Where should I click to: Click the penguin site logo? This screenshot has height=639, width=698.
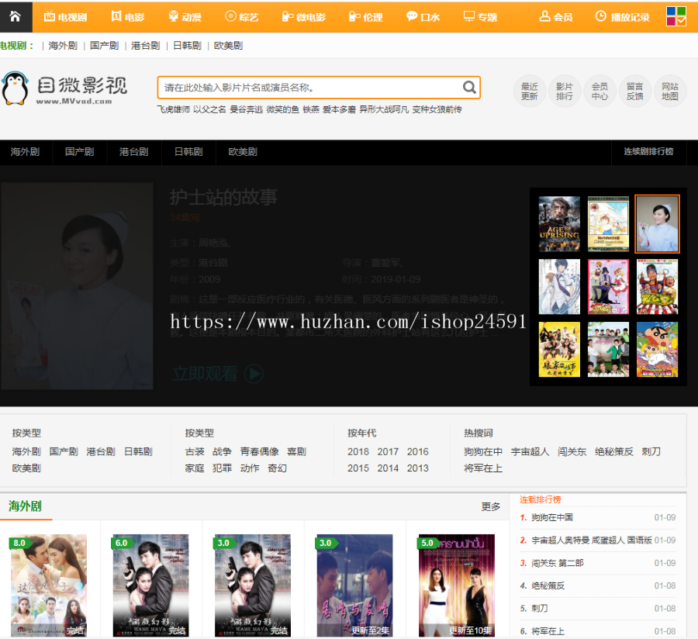(16, 88)
